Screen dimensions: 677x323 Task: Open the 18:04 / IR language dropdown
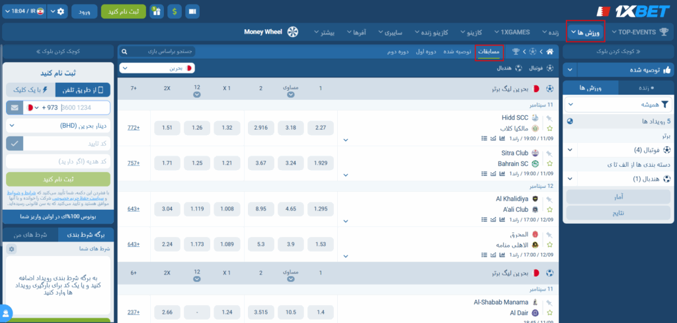pos(23,12)
